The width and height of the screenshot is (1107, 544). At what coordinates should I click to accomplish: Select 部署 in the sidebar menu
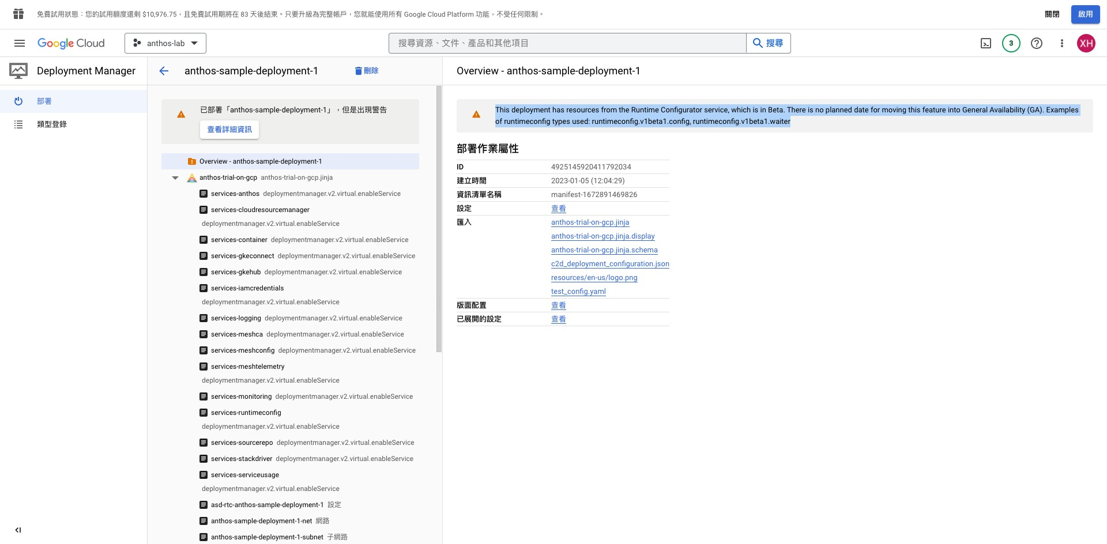point(44,101)
